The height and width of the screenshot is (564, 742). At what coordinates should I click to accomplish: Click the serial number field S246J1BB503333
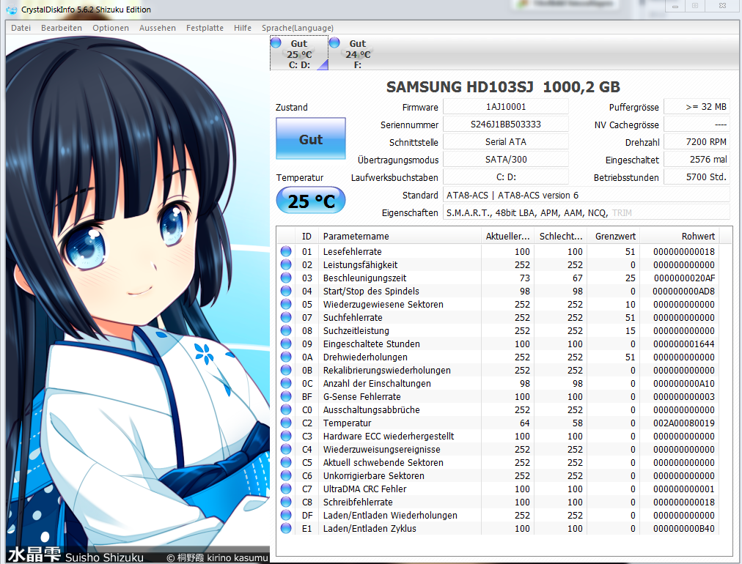point(506,125)
